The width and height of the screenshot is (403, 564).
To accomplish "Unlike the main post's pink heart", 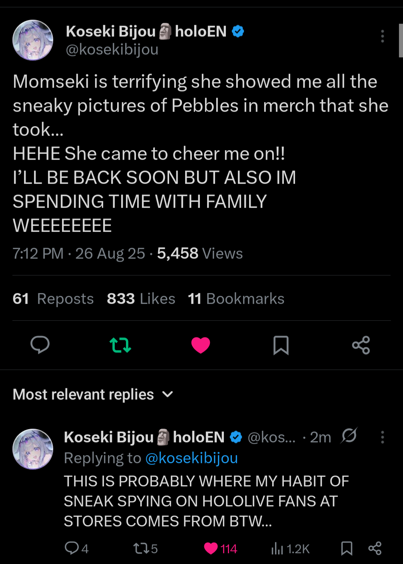I will [201, 345].
